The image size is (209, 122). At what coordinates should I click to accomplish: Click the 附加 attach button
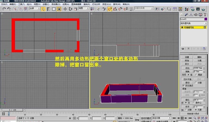click(x=187, y=60)
